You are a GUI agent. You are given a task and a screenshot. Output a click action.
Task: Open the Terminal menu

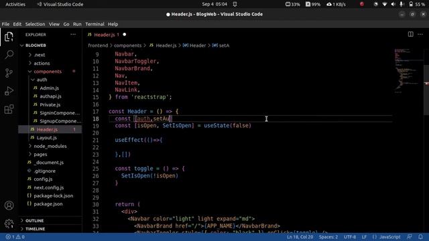[95, 24]
